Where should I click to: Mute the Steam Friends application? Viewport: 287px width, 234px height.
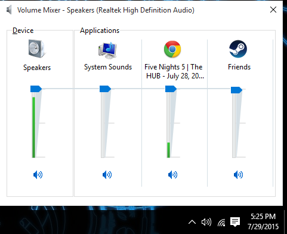[238, 175]
